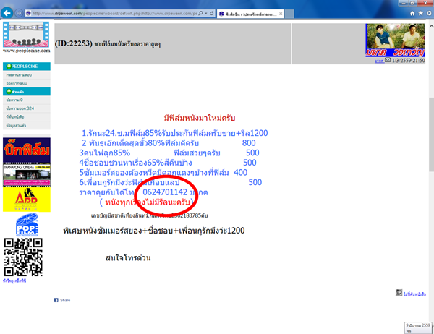
Task: Select the post ID (ID:22253) title
Action: [x=107, y=43]
